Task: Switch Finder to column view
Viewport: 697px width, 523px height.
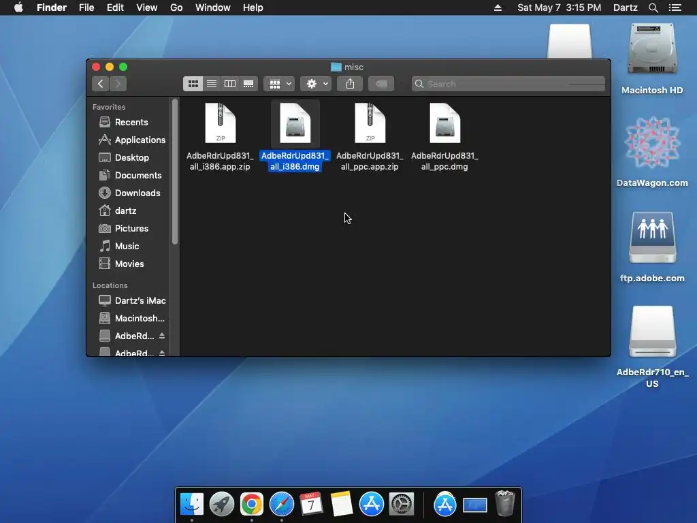Action: 230,84
